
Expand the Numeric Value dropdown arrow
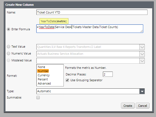(142, 54)
